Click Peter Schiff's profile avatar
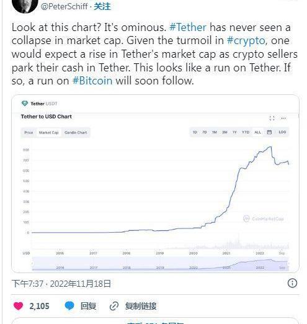Viewport: 307px width, 324px height. (x=25, y=6)
